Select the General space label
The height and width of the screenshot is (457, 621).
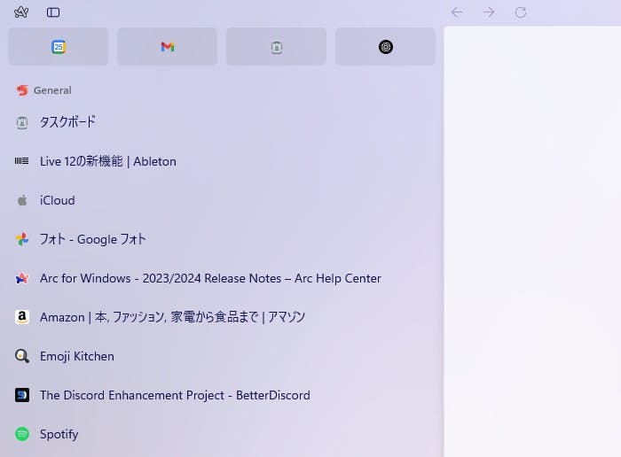tap(52, 90)
